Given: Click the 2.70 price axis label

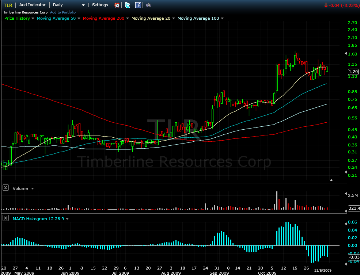Looking at the screenshot, I should [352, 23].
